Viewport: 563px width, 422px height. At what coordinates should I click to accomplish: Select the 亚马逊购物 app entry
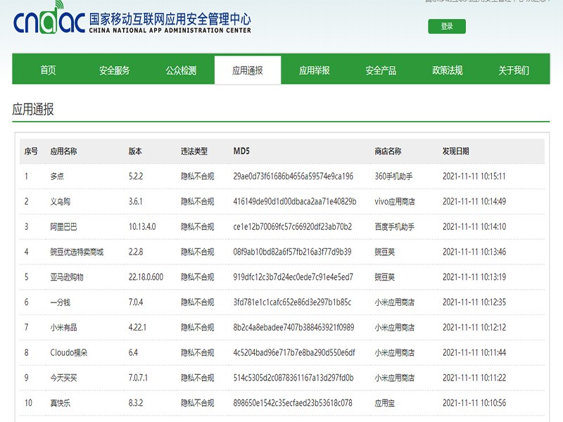67,277
